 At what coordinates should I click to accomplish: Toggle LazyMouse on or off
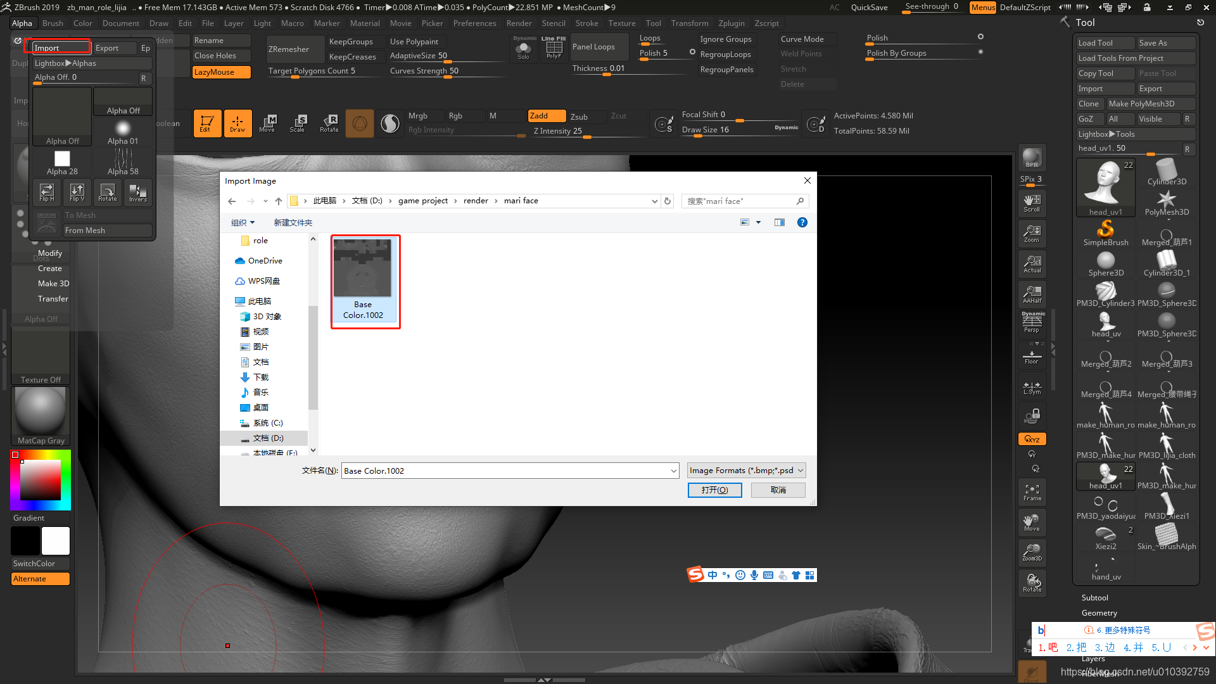pos(221,72)
